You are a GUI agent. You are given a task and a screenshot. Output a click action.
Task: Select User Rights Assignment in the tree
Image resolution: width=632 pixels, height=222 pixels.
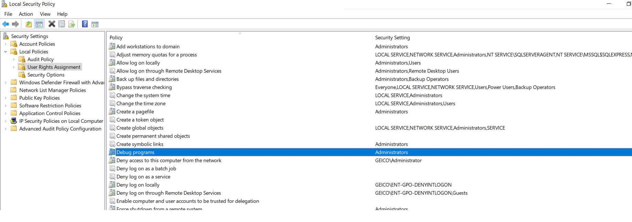pyautogui.click(x=54, y=67)
